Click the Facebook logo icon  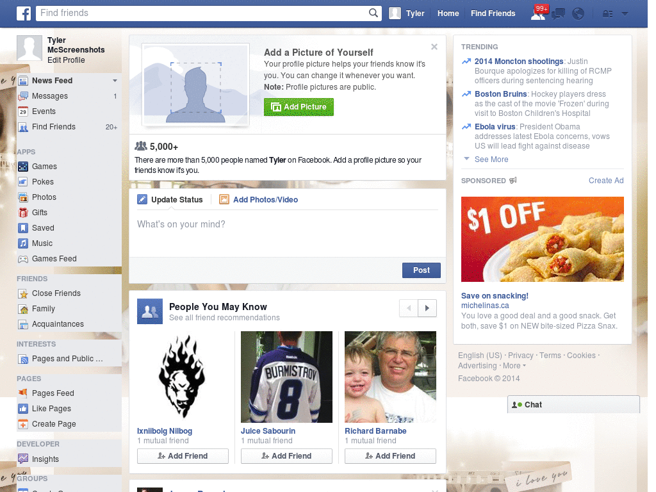[24, 13]
